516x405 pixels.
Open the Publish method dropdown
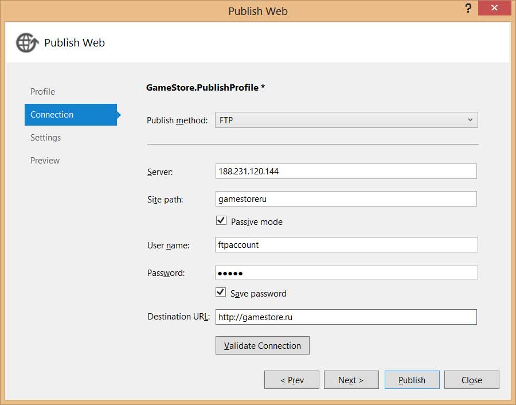coord(346,120)
